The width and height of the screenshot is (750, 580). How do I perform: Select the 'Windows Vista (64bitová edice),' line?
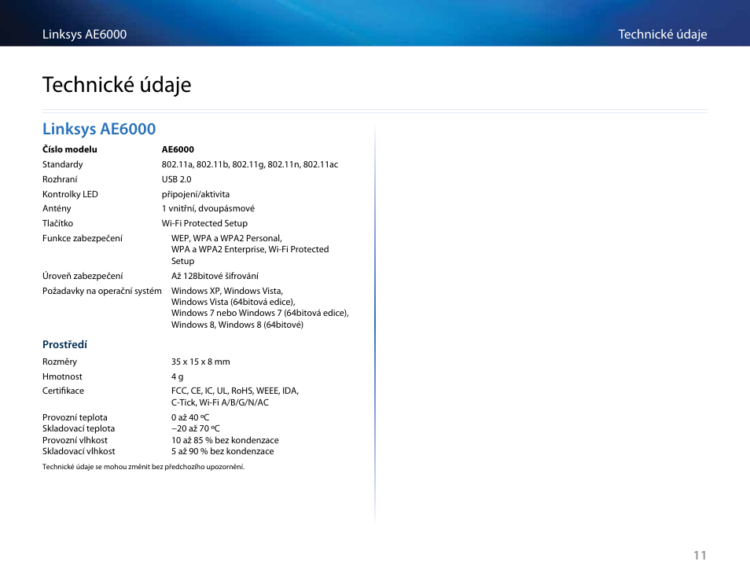233,302
